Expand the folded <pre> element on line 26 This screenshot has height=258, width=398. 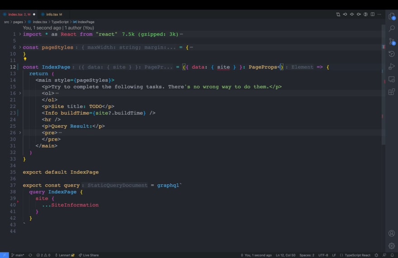coord(20,132)
